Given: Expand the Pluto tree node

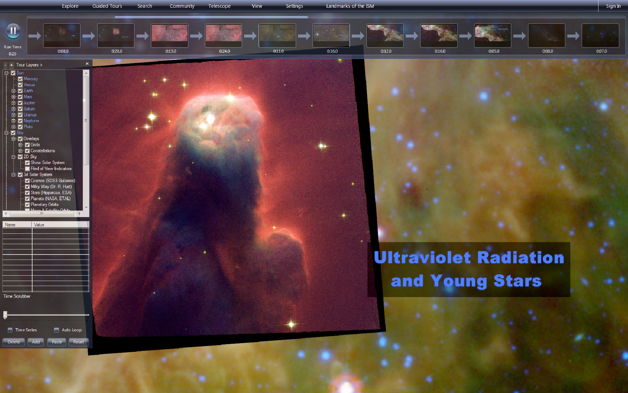Looking at the screenshot, I should pos(13,127).
